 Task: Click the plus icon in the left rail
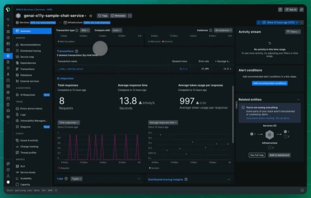[x=8, y=25]
